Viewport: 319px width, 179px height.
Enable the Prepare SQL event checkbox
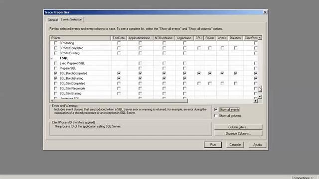55,69
